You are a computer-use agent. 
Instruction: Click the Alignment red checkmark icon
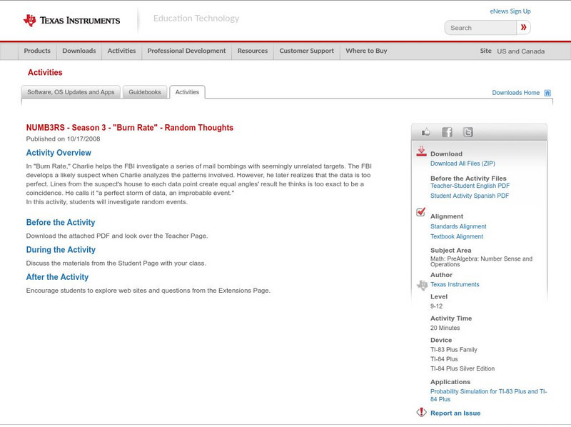coord(420,211)
